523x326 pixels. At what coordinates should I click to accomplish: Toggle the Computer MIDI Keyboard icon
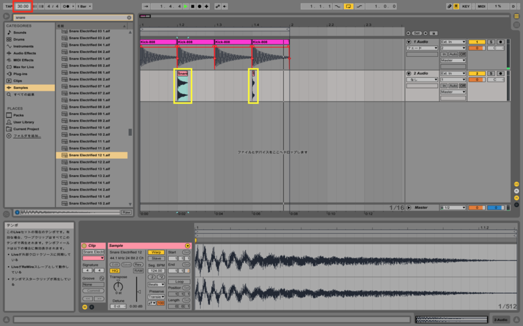point(456,7)
